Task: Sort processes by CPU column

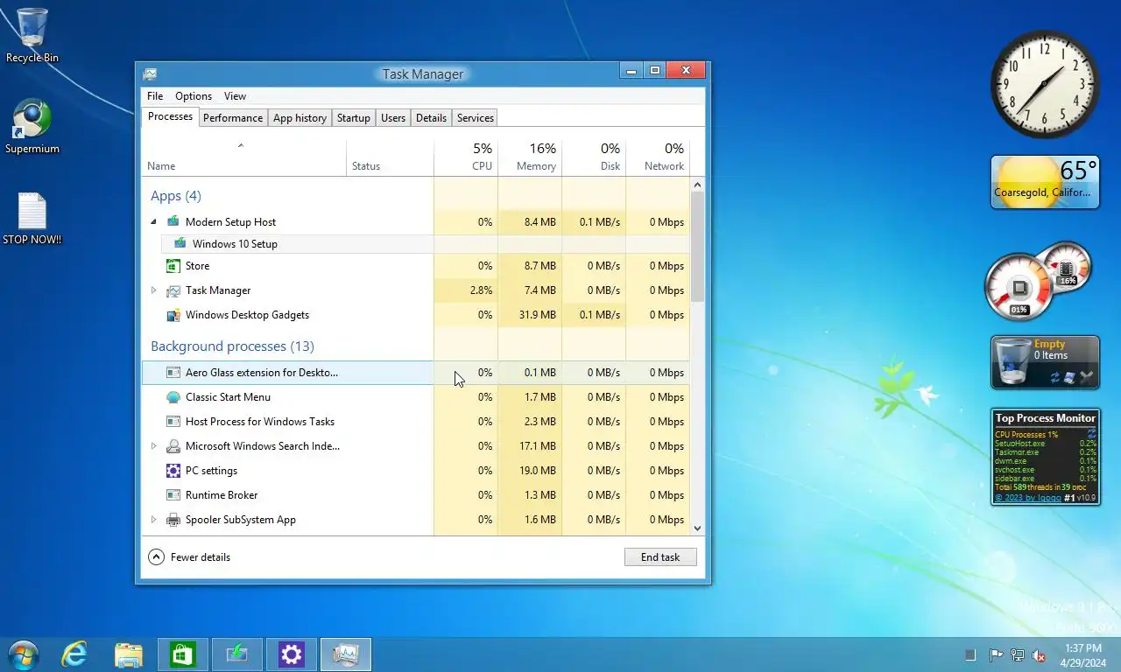Action: pyautogui.click(x=466, y=157)
